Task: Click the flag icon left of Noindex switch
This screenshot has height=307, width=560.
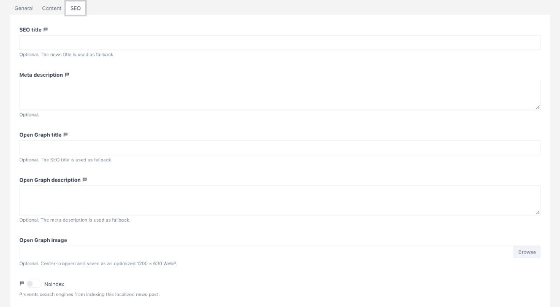Action: (22, 284)
